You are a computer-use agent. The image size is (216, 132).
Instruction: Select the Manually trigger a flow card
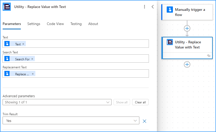[187, 12]
